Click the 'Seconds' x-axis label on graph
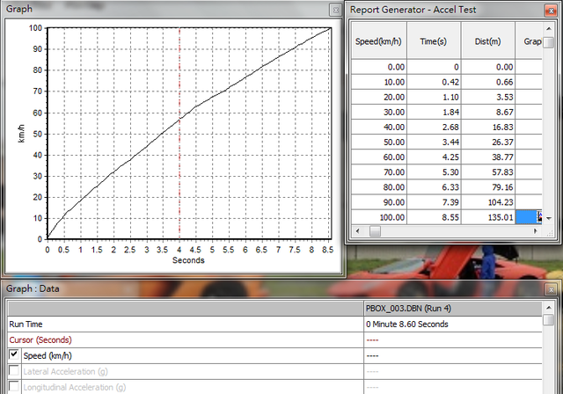Screen dimensions: 563x394 click(x=188, y=260)
